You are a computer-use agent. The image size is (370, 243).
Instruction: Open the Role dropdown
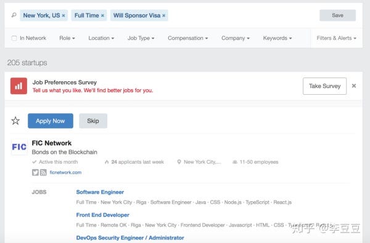coord(67,38)
